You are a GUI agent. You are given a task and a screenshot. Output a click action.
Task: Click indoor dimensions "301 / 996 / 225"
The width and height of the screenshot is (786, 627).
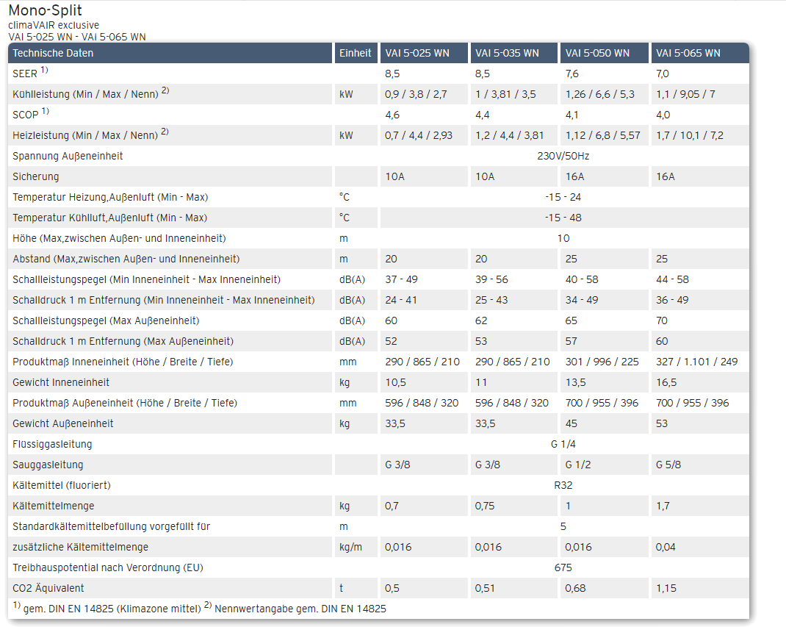[x=602, y=362]
